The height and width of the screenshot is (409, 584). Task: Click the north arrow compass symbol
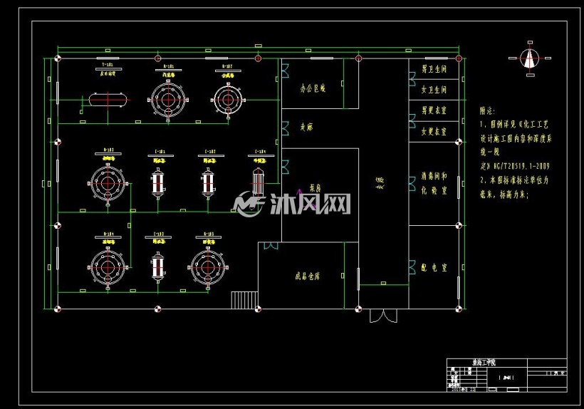pos(530,58)
